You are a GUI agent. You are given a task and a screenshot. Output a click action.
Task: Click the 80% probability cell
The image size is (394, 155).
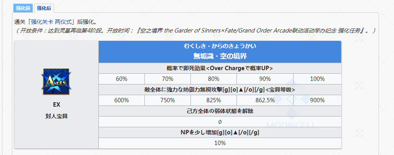point(213,79)
